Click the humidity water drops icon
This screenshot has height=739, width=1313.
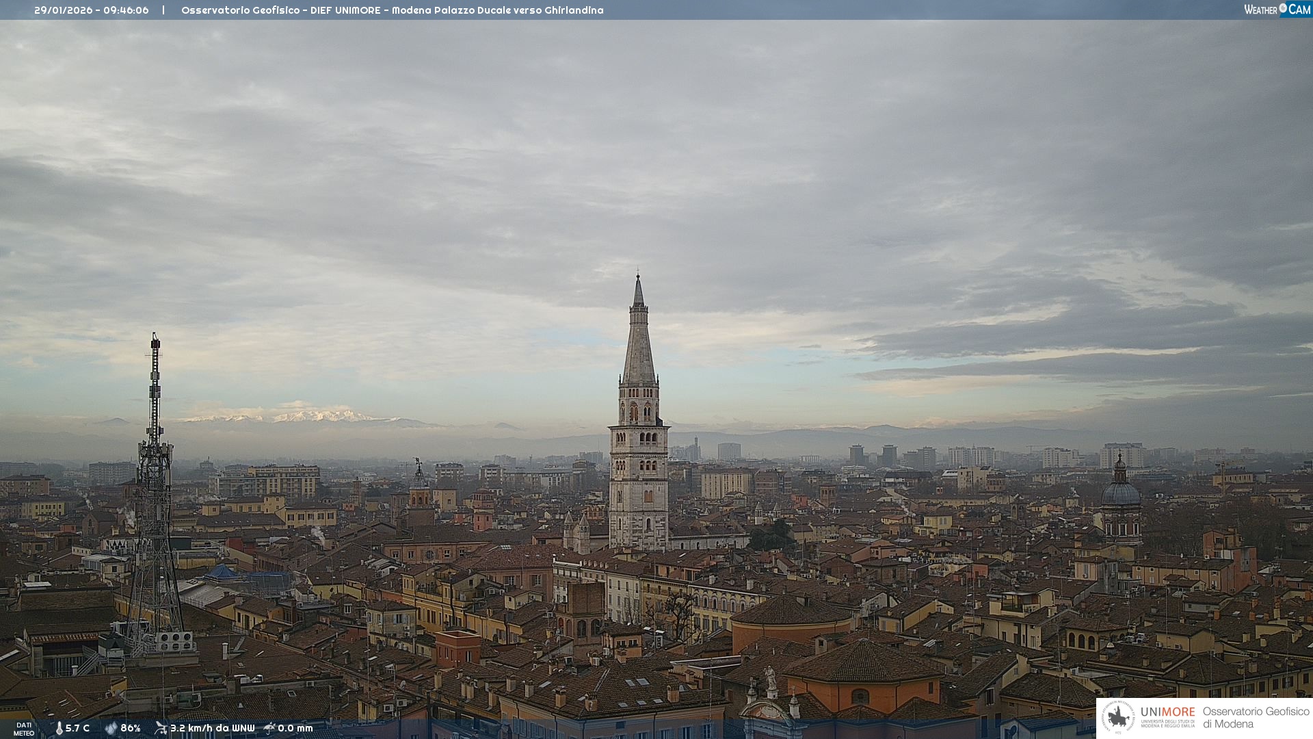click(x=111, y=728)
